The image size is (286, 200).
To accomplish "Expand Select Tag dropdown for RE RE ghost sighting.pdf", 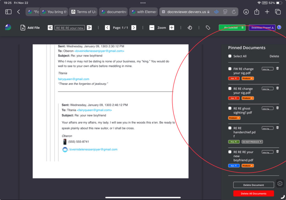I will (267, 109).
